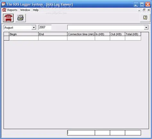The width and height of the screenshot is (152, 139).
Task: Expand the August month dropdown
Action: tap(34, 28)
